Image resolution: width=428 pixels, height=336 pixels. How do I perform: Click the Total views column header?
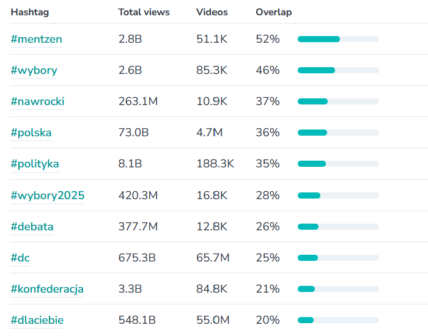[x=144, y=12]
